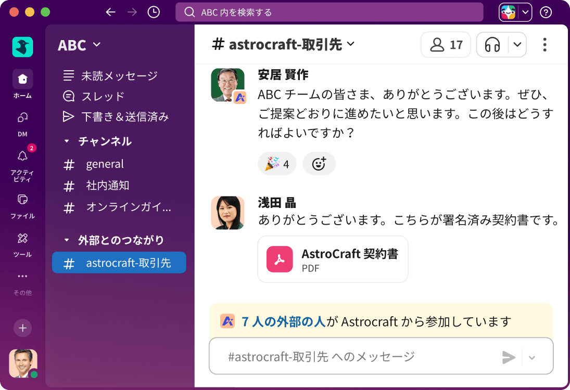Viewport: 570px width, 390px height.
Task: Toggle the 🎉 reaction on 安居's message
Action: (277, 163)
